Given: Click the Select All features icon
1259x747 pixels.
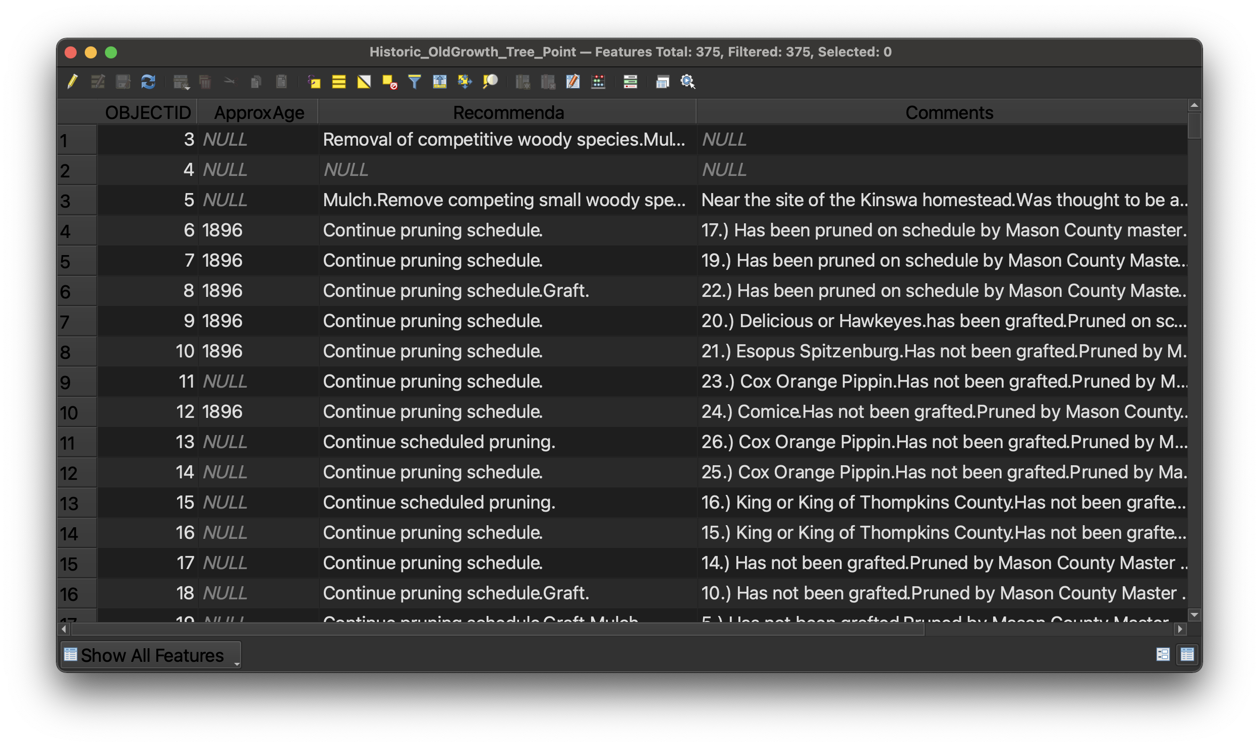Looking at the screenshot, I should click(339, 82).
